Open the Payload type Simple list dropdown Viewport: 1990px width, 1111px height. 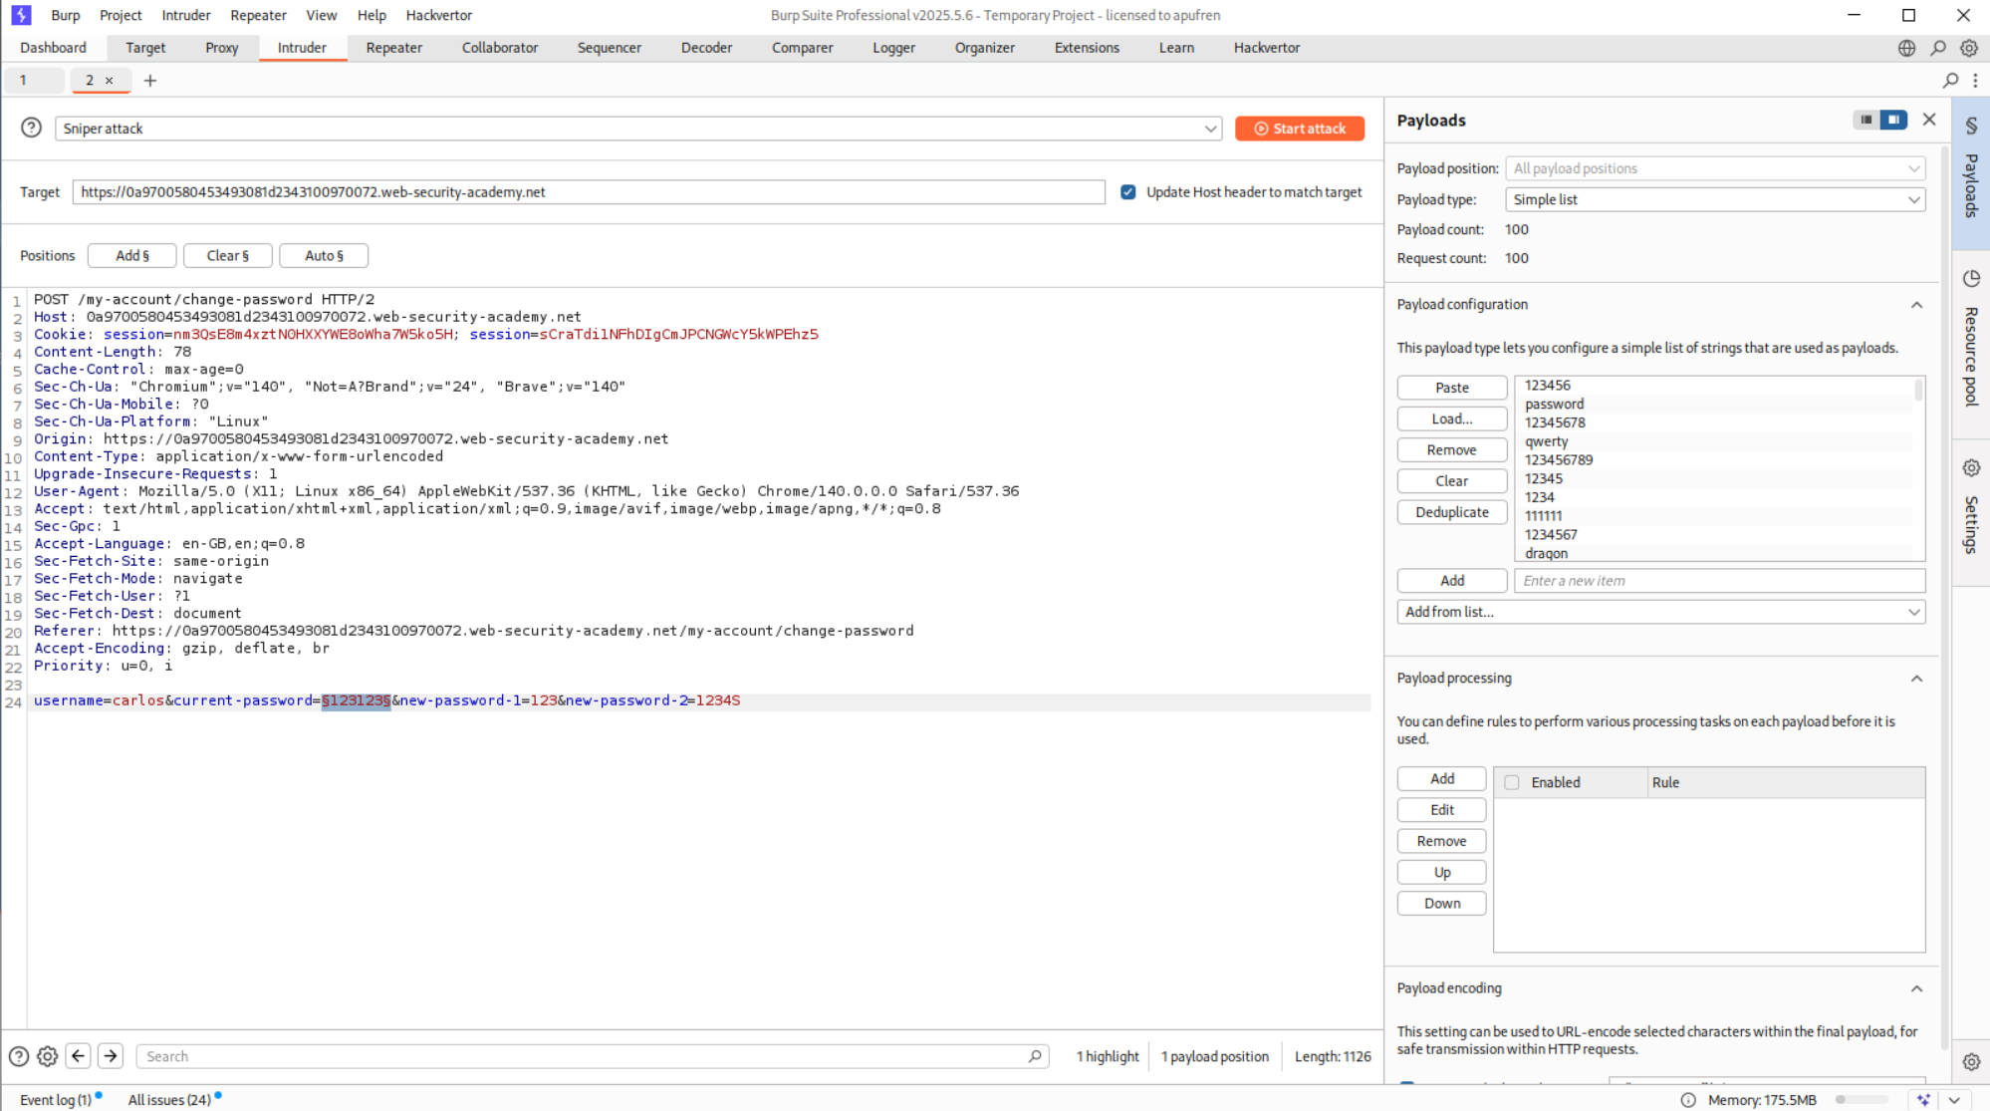(1714, 199)
